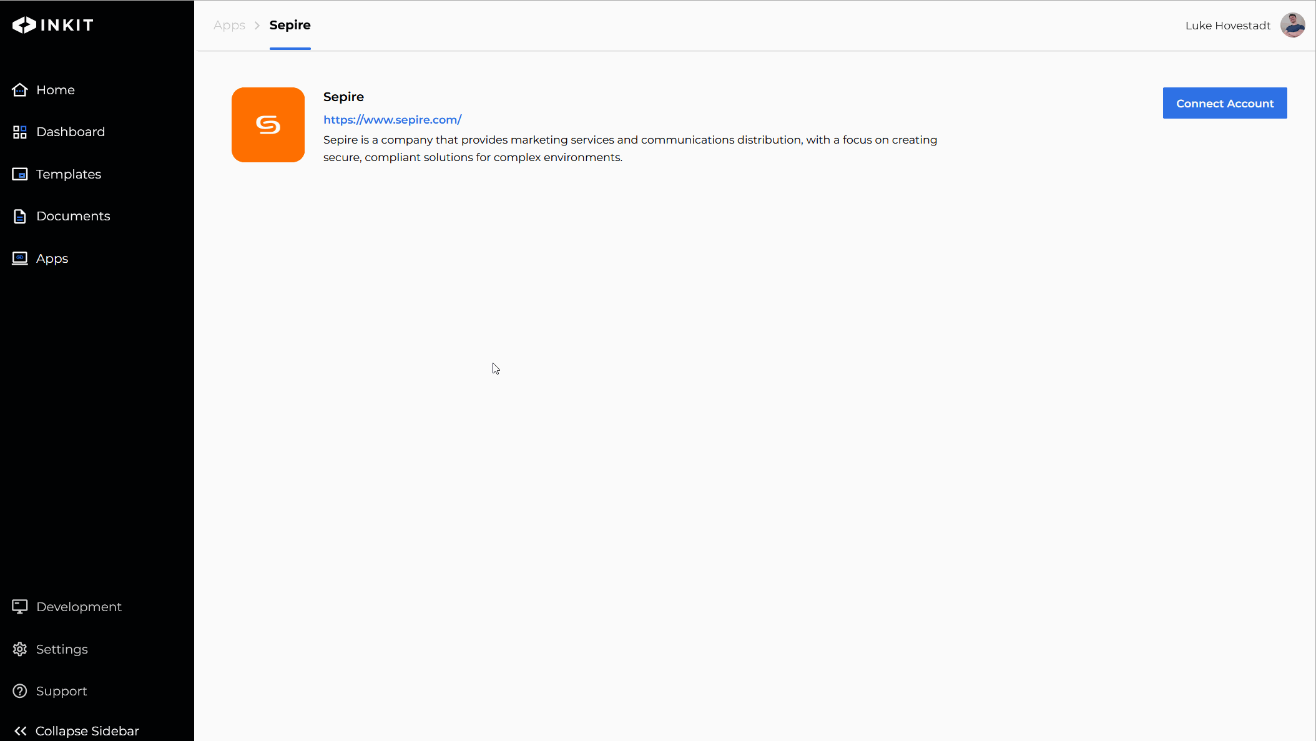
Task: Click the Templates sidebar icon
Action: pyautogui.click(x=20, y=174)
